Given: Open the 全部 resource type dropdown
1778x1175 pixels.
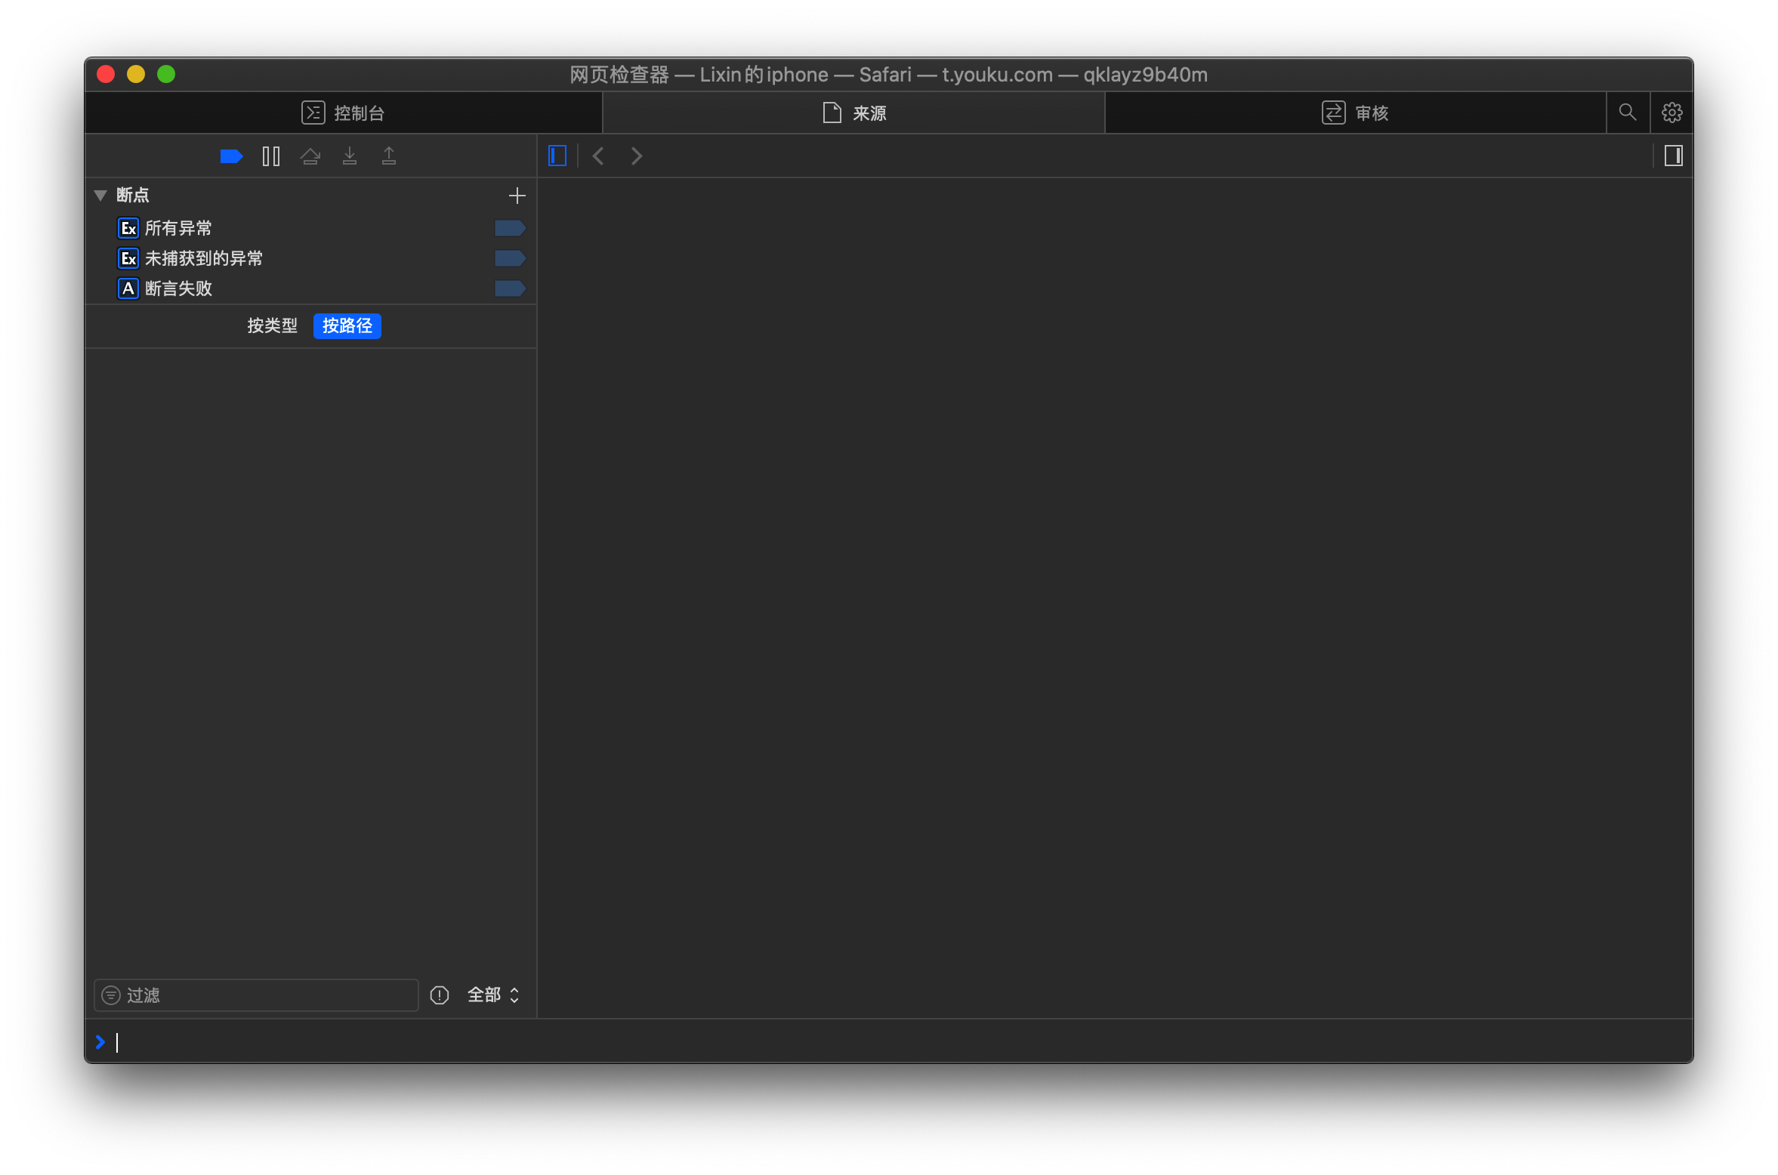Looking at the screenshot, I should 493,995.
